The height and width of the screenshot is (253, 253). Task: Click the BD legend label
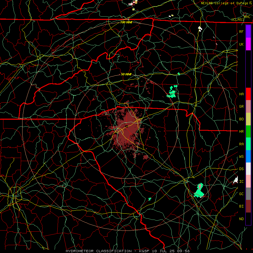pos(241,119)
